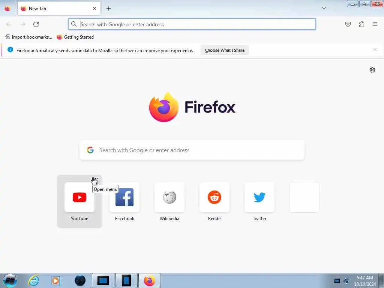This screenshot has height=288, width=384.
Task: Click the Forward arrow button
Action: click(x=22, y=24)
